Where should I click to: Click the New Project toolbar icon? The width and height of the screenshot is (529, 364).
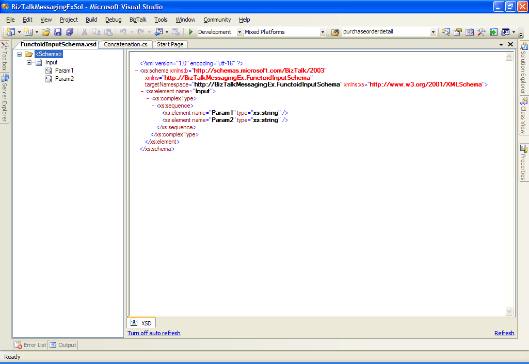pos(11,32)
